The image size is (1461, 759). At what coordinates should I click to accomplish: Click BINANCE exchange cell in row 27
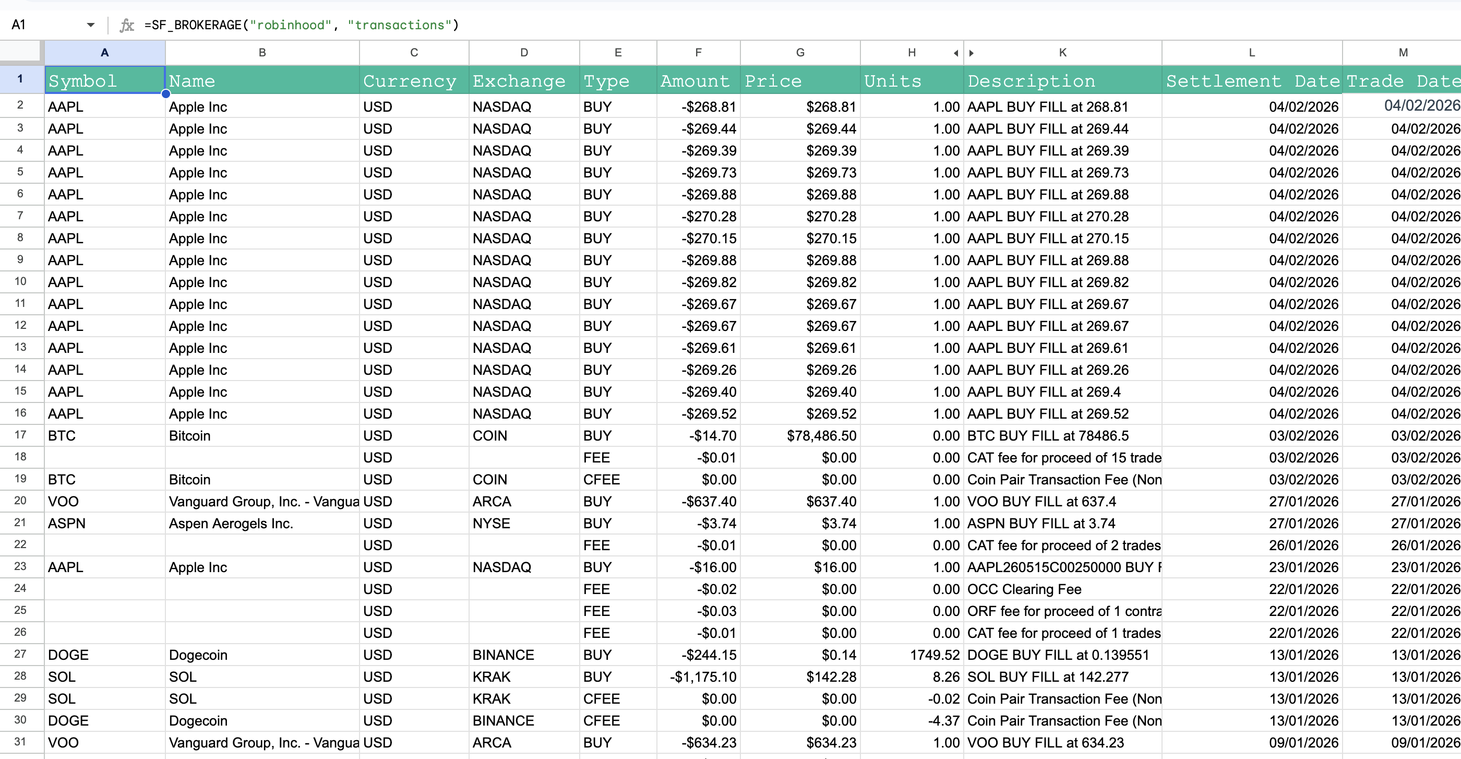point(524,655)
